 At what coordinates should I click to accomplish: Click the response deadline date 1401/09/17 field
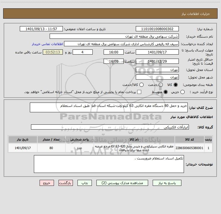pos(157,52)
